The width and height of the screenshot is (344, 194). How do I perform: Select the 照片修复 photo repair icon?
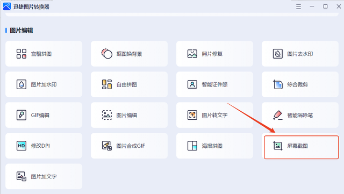click(192, 54)
